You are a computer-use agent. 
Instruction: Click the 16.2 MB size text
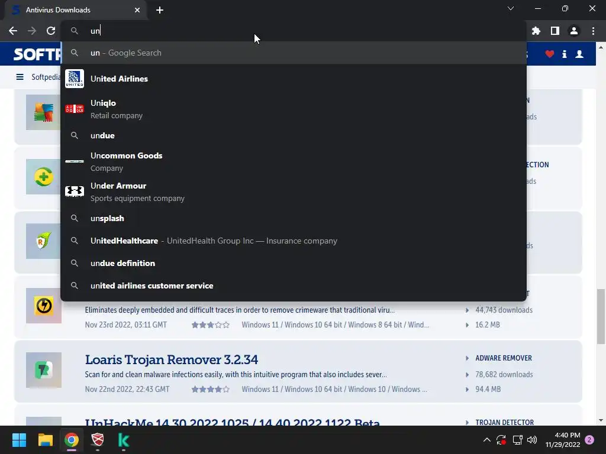coord(488,325)
